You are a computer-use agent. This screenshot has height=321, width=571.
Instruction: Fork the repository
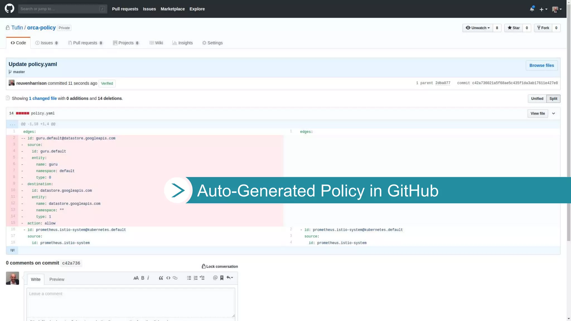[543, 28]
